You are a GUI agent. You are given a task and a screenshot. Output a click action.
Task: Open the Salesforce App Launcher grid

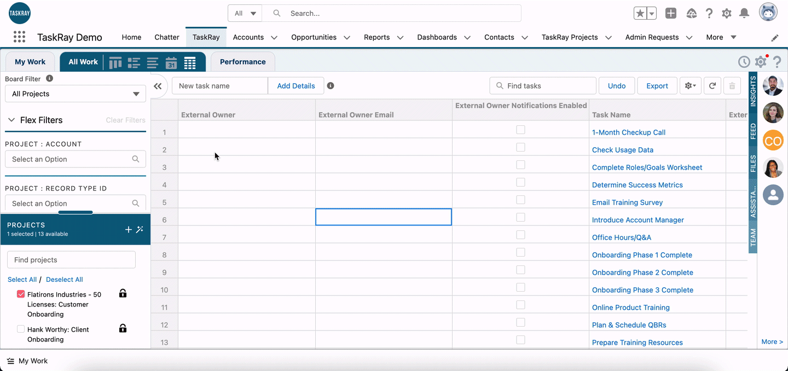pyautogui.click(x=19, y=37)
